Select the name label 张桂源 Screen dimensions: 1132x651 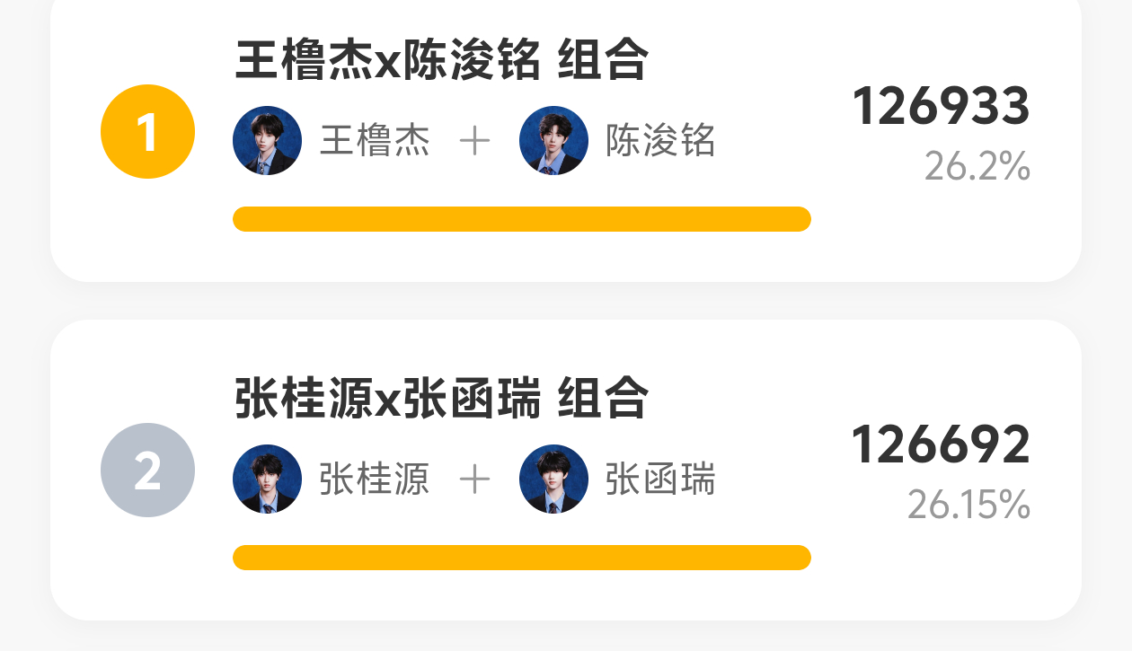(x=375, y=479)
